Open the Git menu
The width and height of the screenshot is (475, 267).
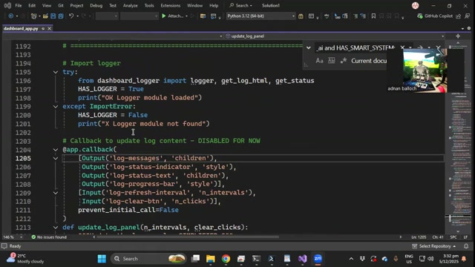tap(61, 5)
